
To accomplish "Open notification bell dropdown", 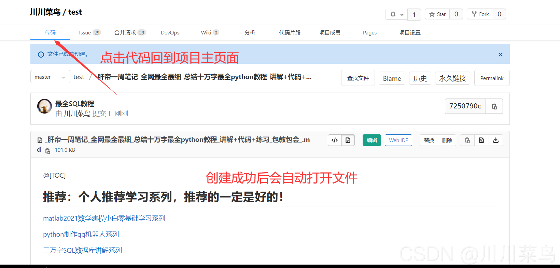I will pyautogui.click(x=396, y=14).
